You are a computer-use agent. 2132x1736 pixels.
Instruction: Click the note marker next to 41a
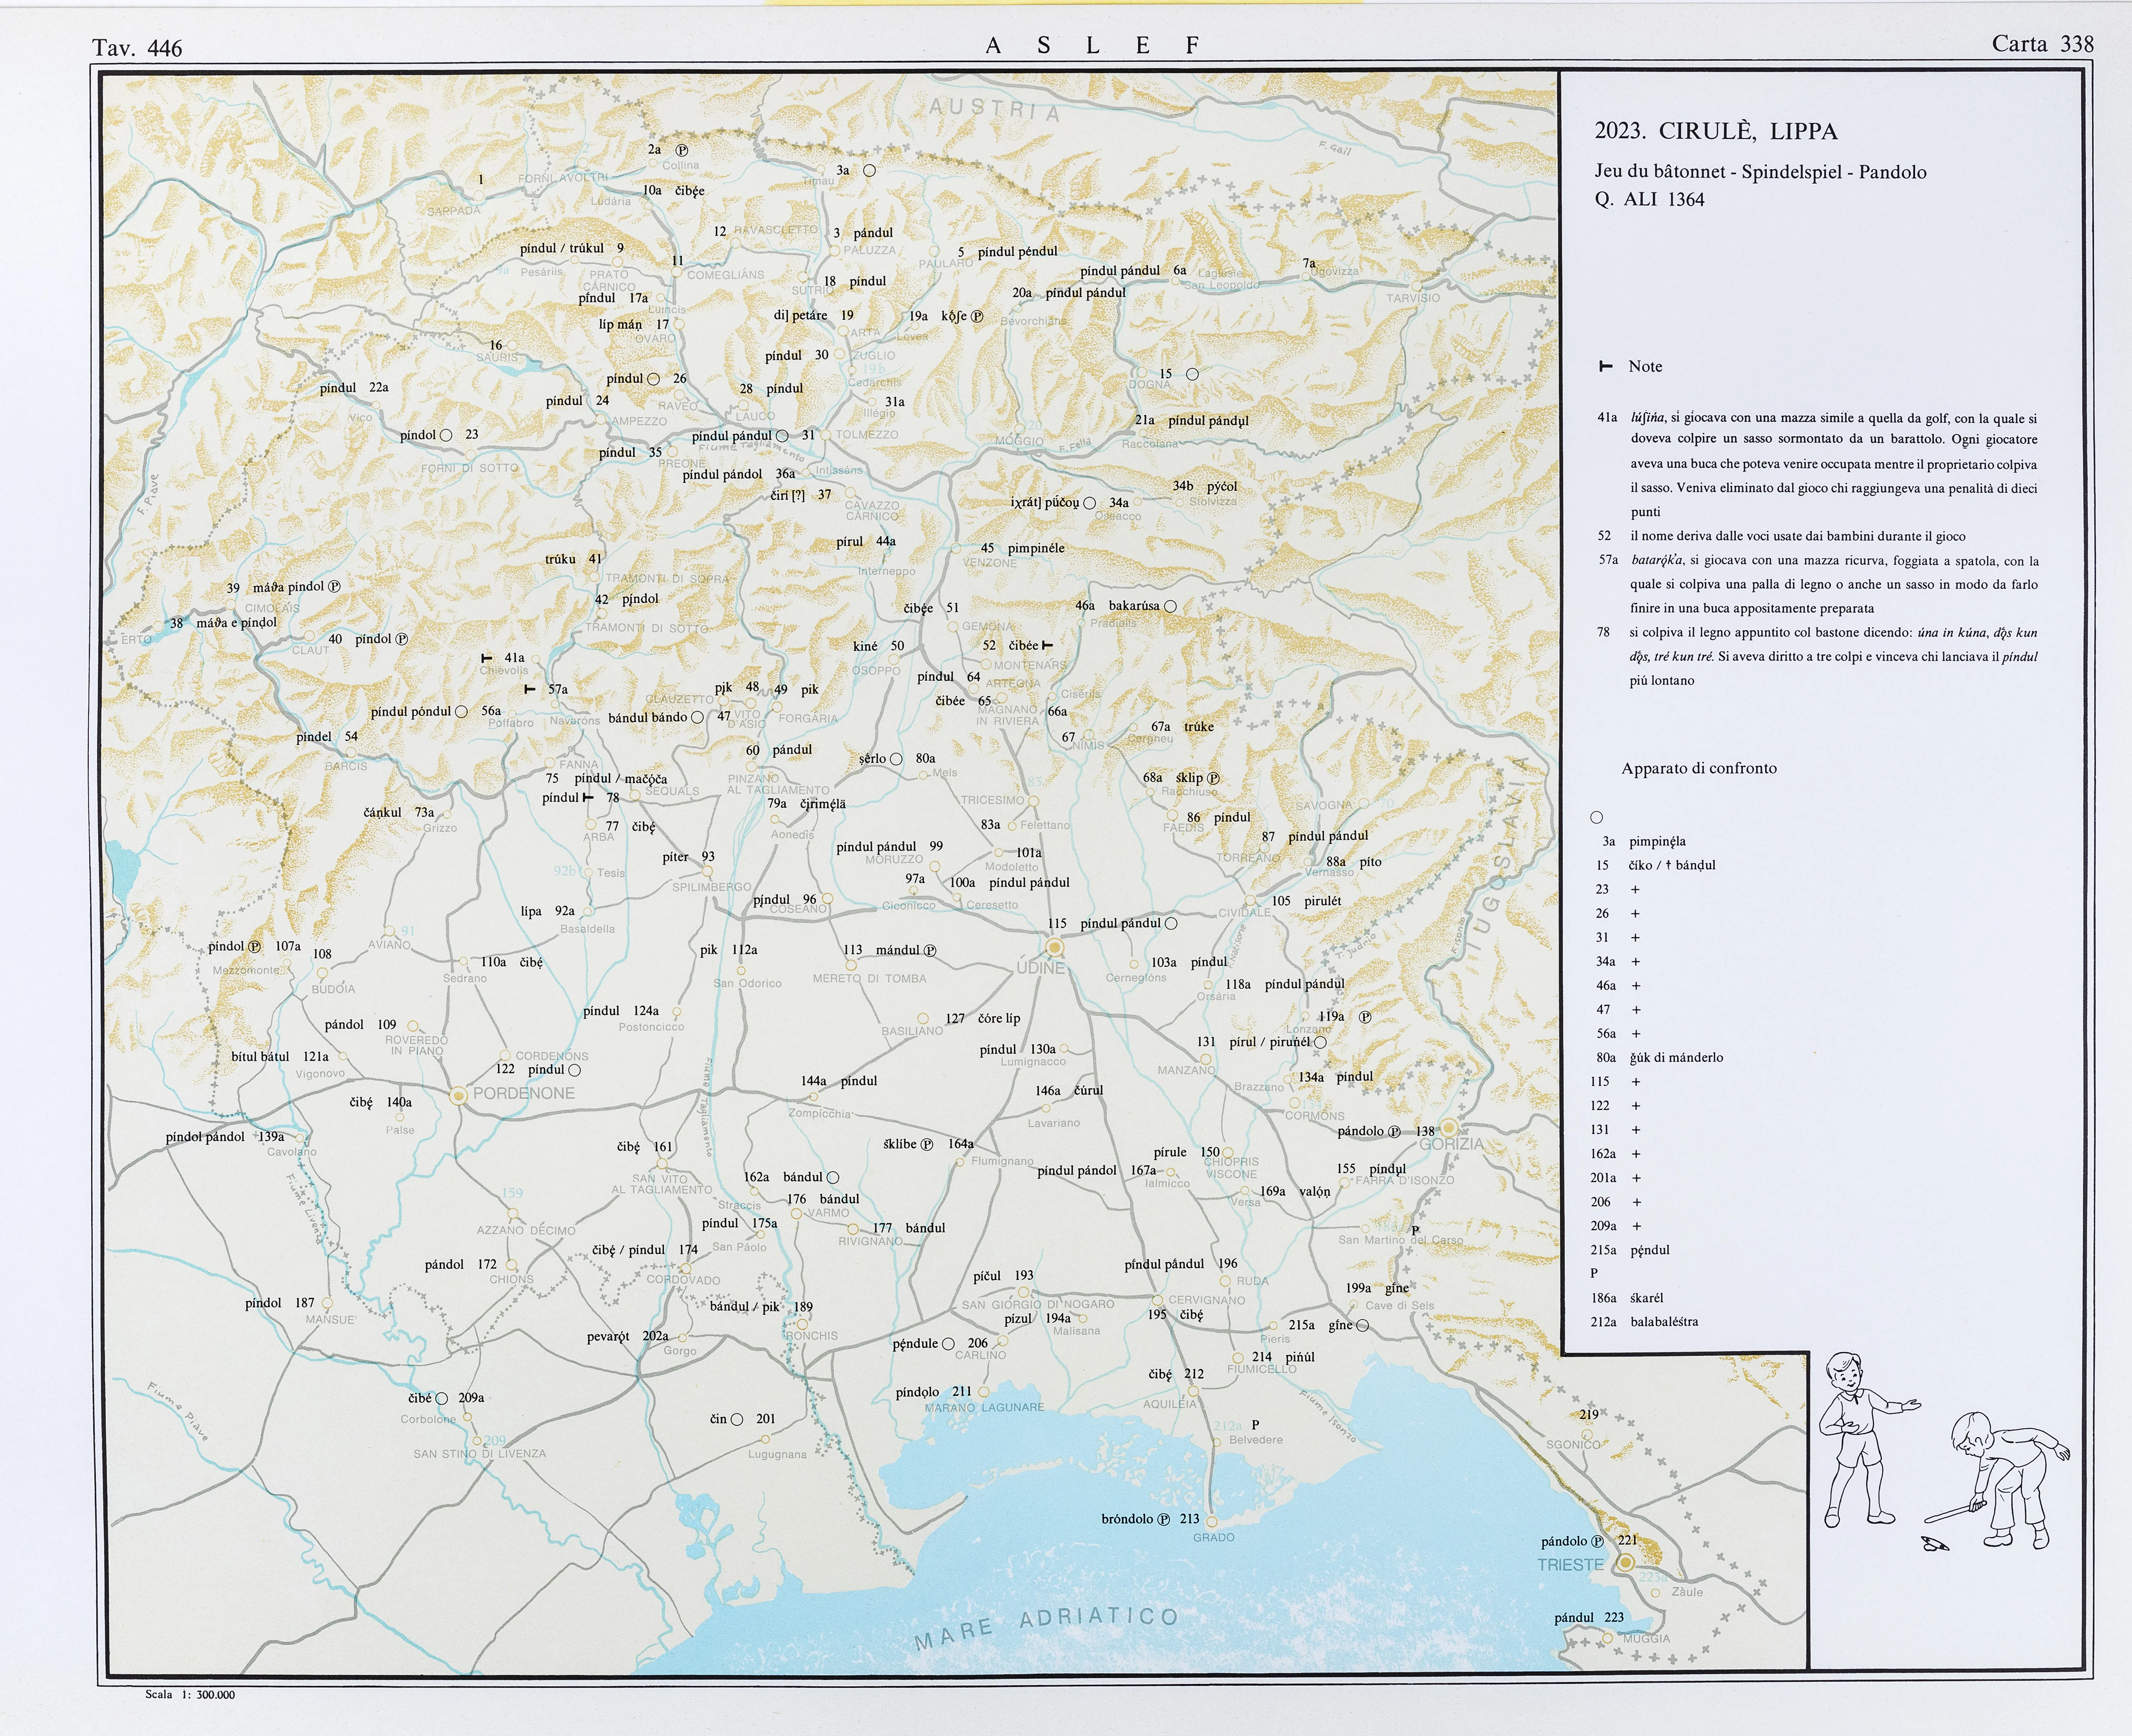[x=487, y=658]
